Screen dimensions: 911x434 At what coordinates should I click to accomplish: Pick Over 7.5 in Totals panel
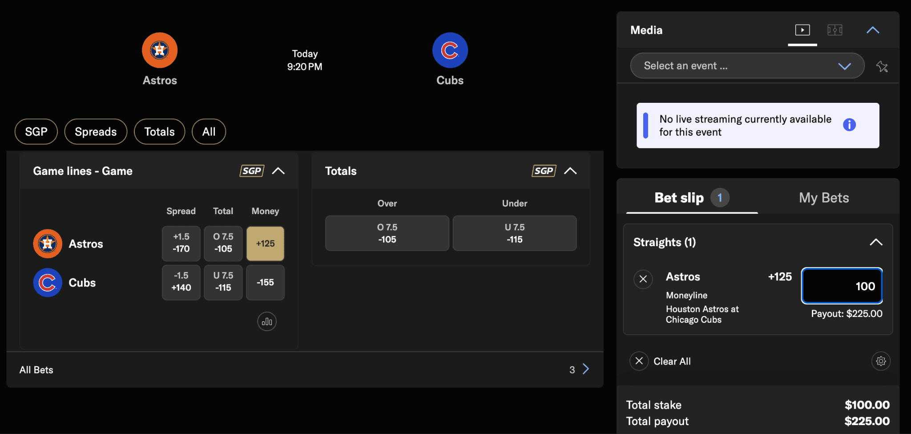[x=387, y=233]
